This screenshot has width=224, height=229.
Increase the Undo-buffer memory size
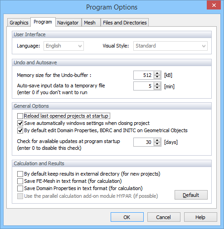(x=157, y=73)
